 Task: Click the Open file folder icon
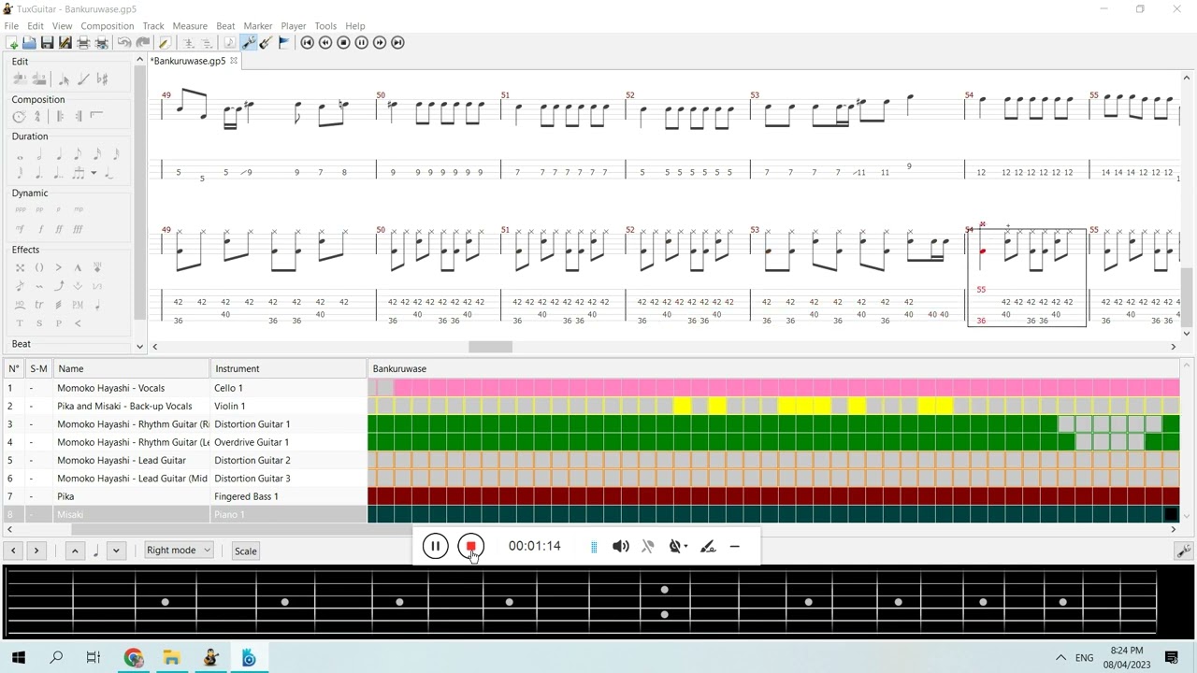coord(29,43)
